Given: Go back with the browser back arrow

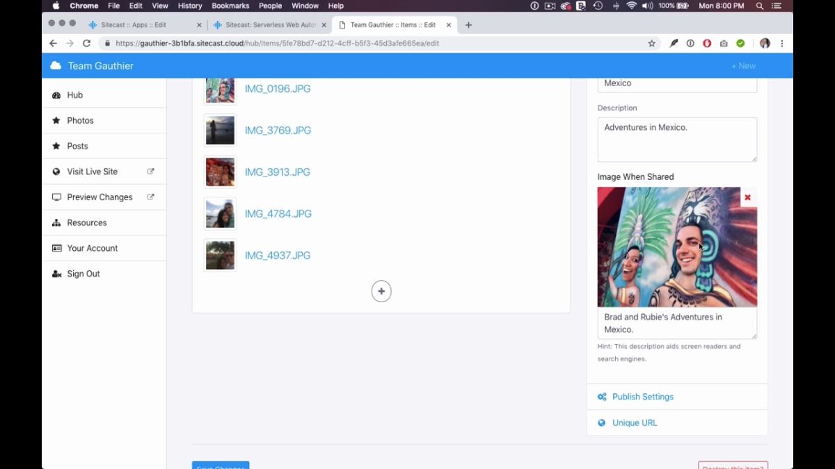Looking at the screenshot, I should pyautogui.click(x=53, y=43).
